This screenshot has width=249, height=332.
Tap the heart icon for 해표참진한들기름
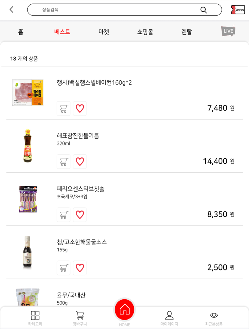coord(80,162)
